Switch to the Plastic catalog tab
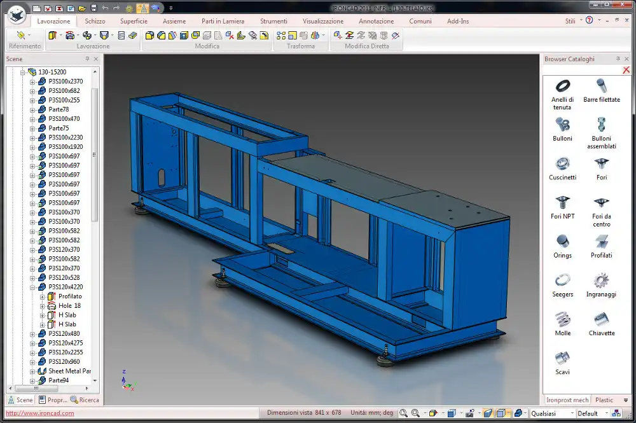The width and height of the screenshot is (636, 423). [604, 400]
